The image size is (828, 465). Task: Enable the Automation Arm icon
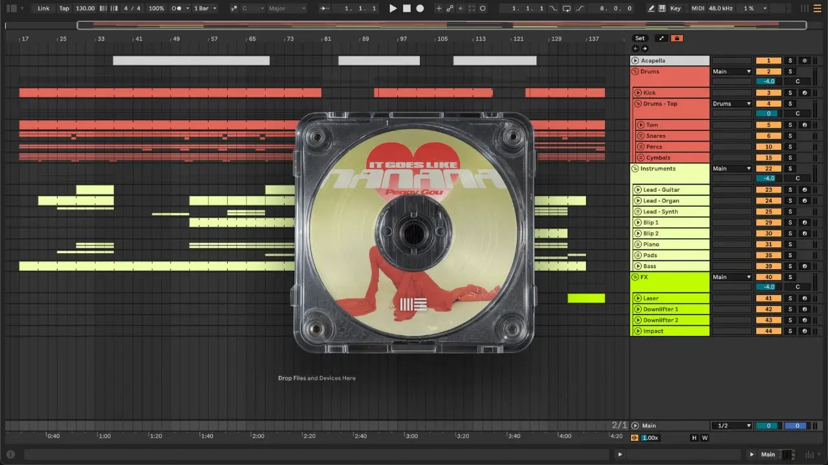(449, 8)
